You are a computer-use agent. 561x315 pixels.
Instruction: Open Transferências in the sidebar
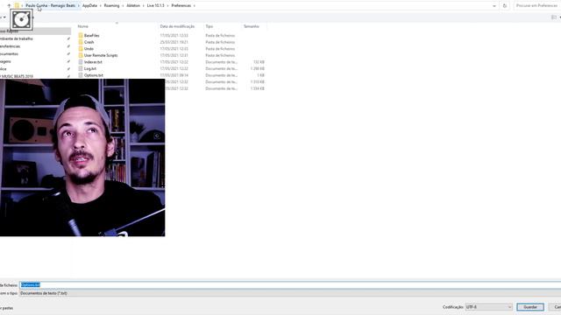[10, 46]
